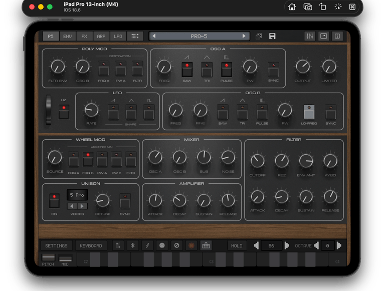Open the PRO-5 preset name selector
Viewport: 385px width, 291px height.
point(199,36)
